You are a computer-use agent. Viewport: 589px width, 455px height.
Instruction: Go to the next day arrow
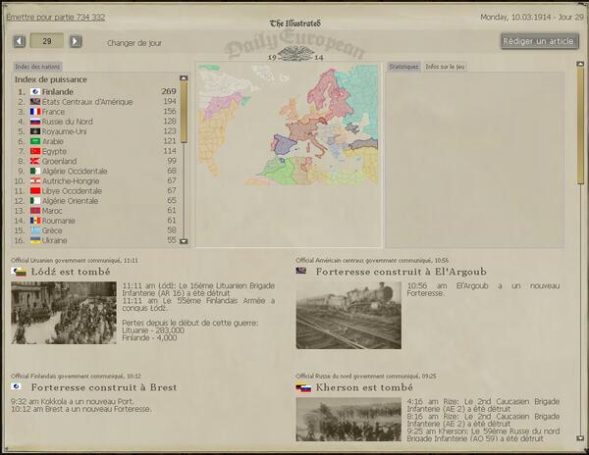[76, 41]
